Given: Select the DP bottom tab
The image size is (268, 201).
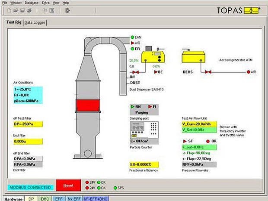Looking at the screenshot, I should [31, 199].
